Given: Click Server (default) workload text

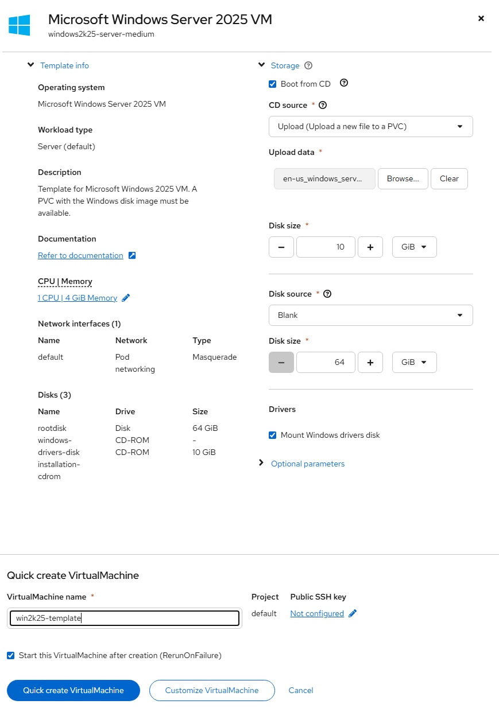Looking at the screenshot, I should click(x=67, y=146).
